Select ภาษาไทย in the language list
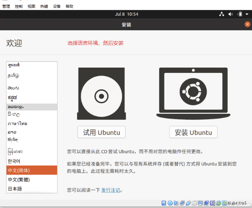This screenshot has width=252, height=208. click(x=32, y=123)
